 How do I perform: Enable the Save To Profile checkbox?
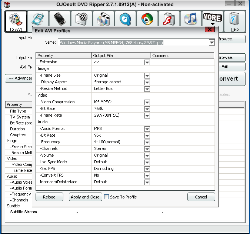click(106, 197)
